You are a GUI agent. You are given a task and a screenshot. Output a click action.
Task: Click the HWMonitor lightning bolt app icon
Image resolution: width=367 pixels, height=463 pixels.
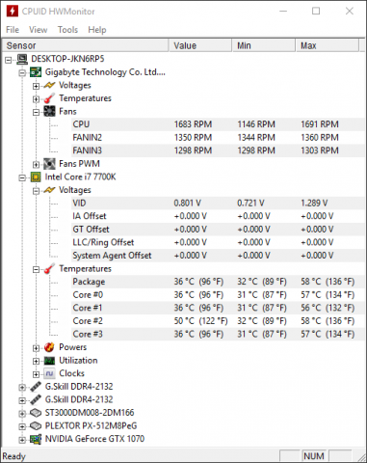click(x=13, y=11)
